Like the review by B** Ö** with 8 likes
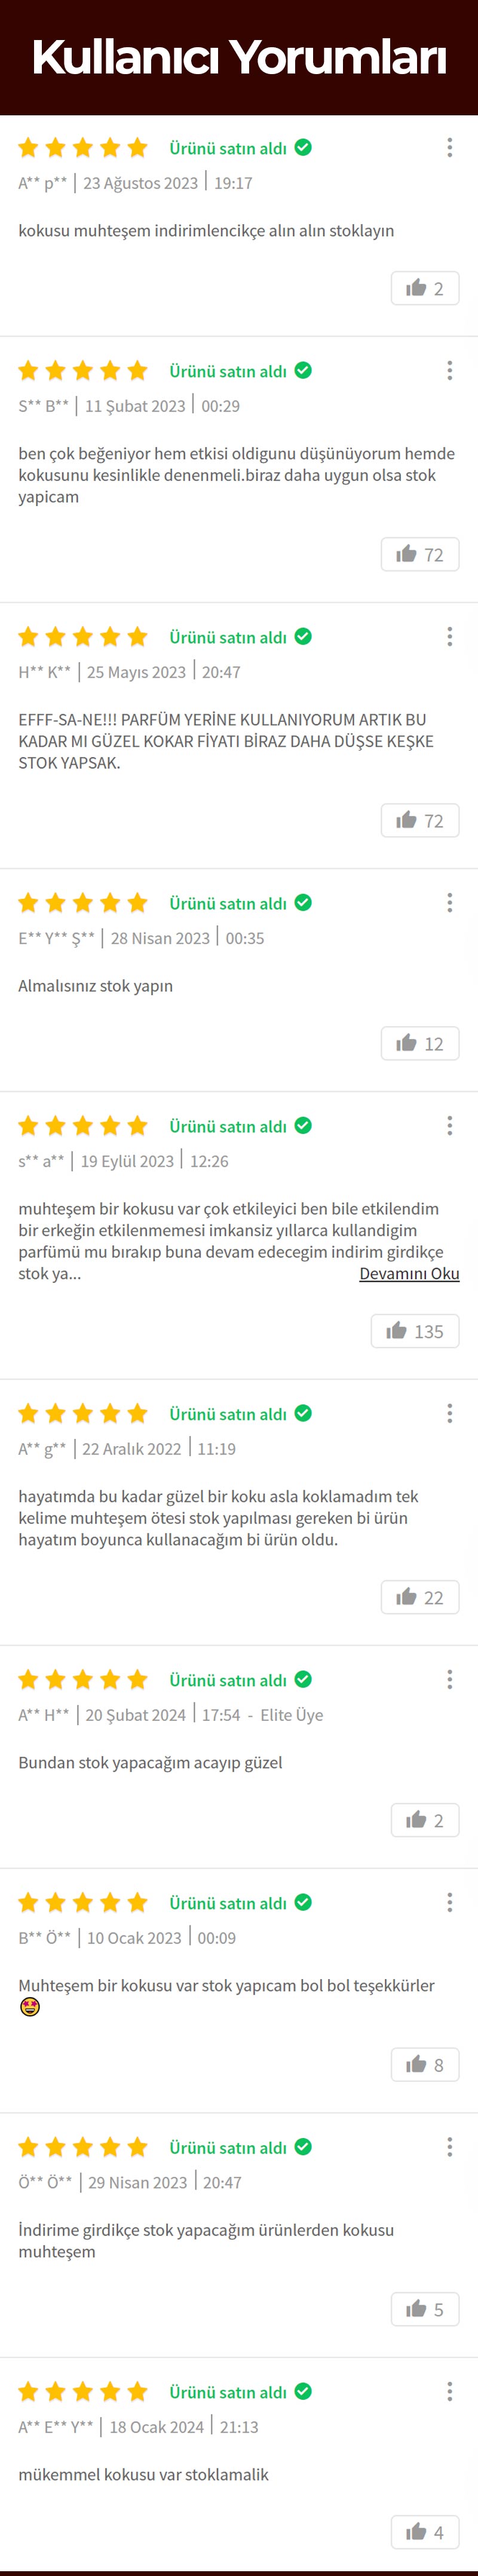 pyautogui.click(x=425, y=2064)
